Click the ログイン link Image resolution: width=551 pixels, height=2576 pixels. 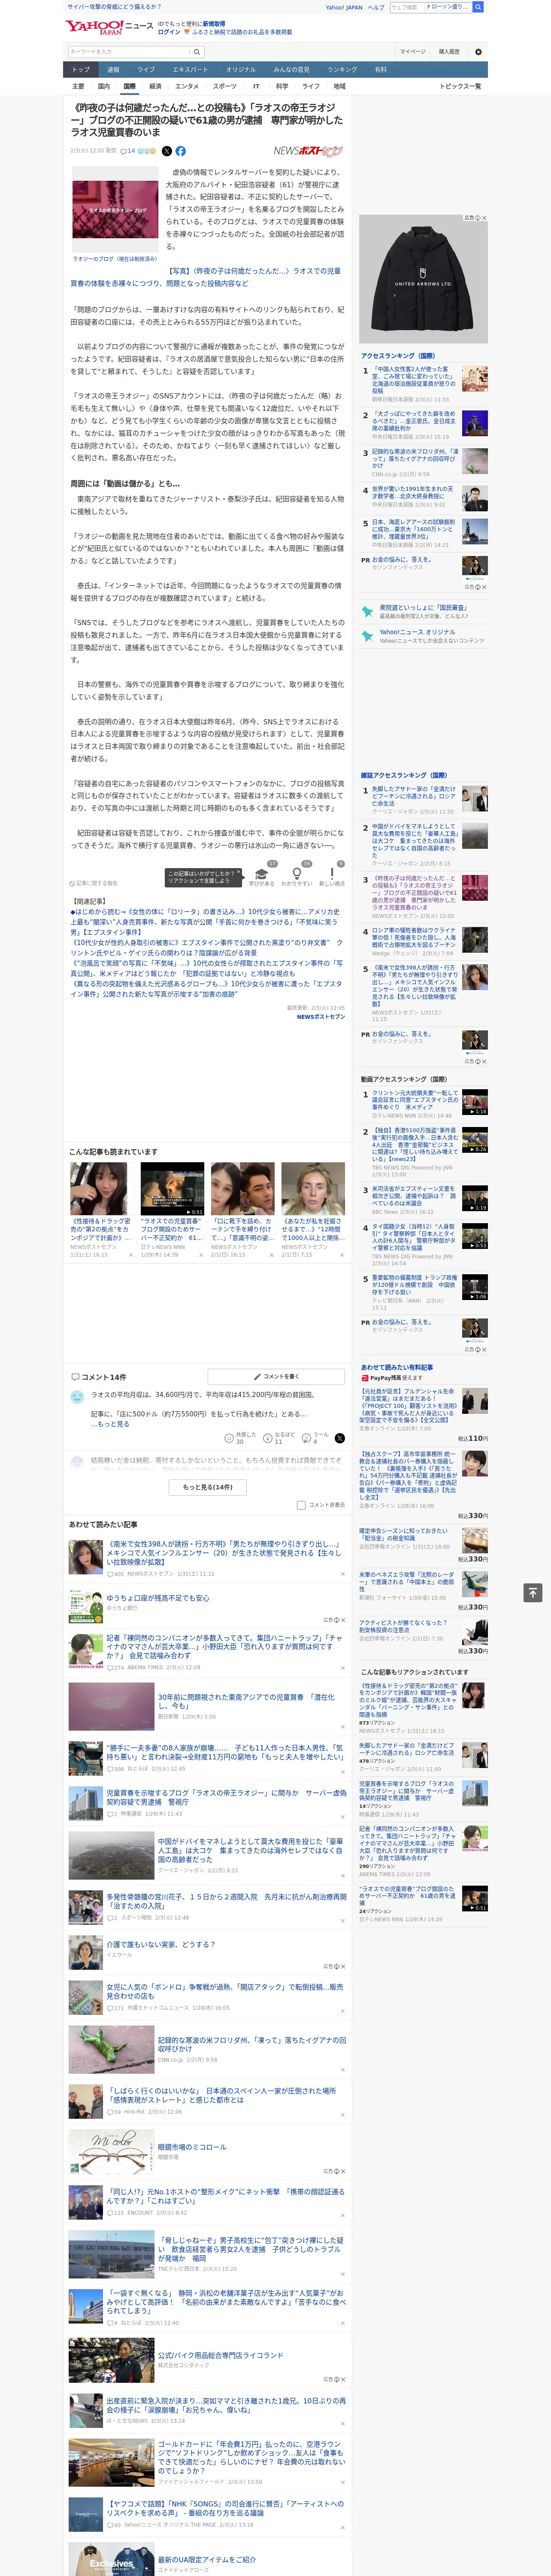[169, 32]
